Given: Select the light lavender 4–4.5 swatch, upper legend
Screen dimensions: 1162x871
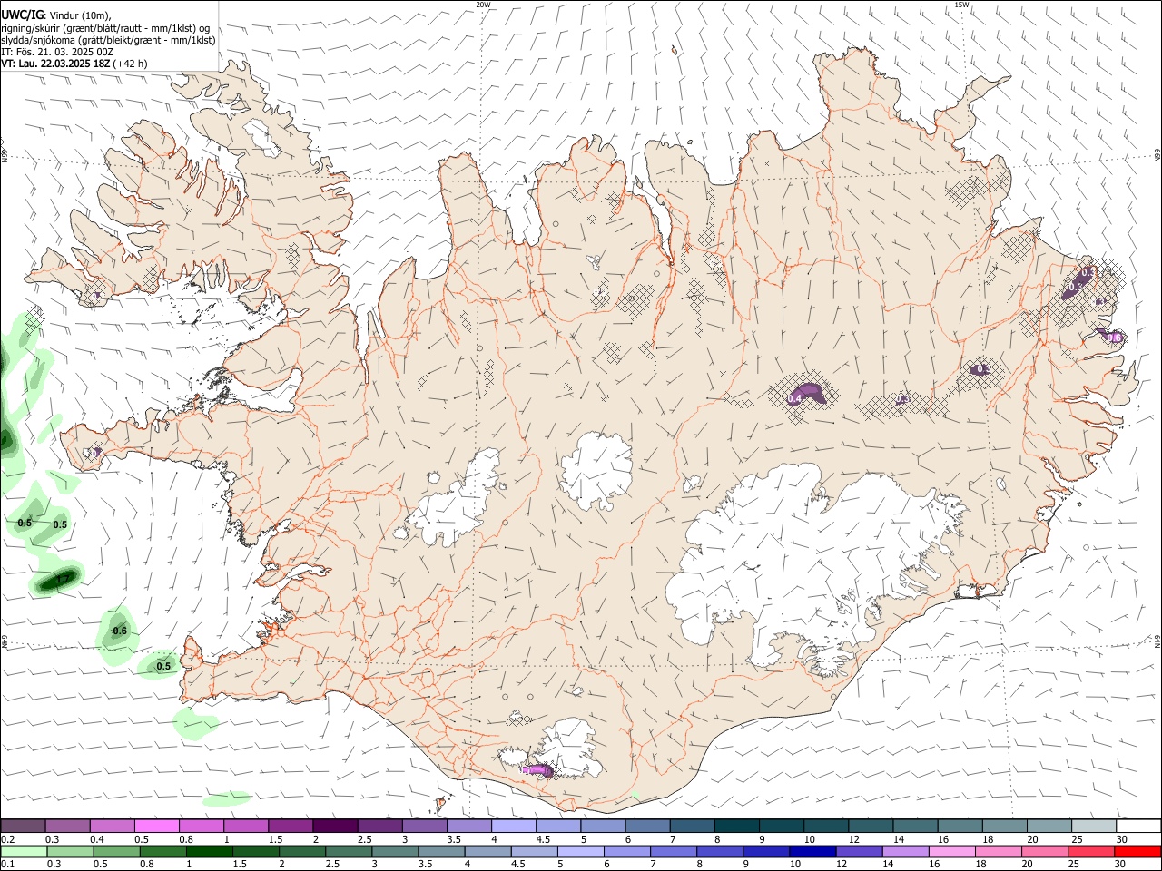Looking at the screenshot, I should click(514, 827).
